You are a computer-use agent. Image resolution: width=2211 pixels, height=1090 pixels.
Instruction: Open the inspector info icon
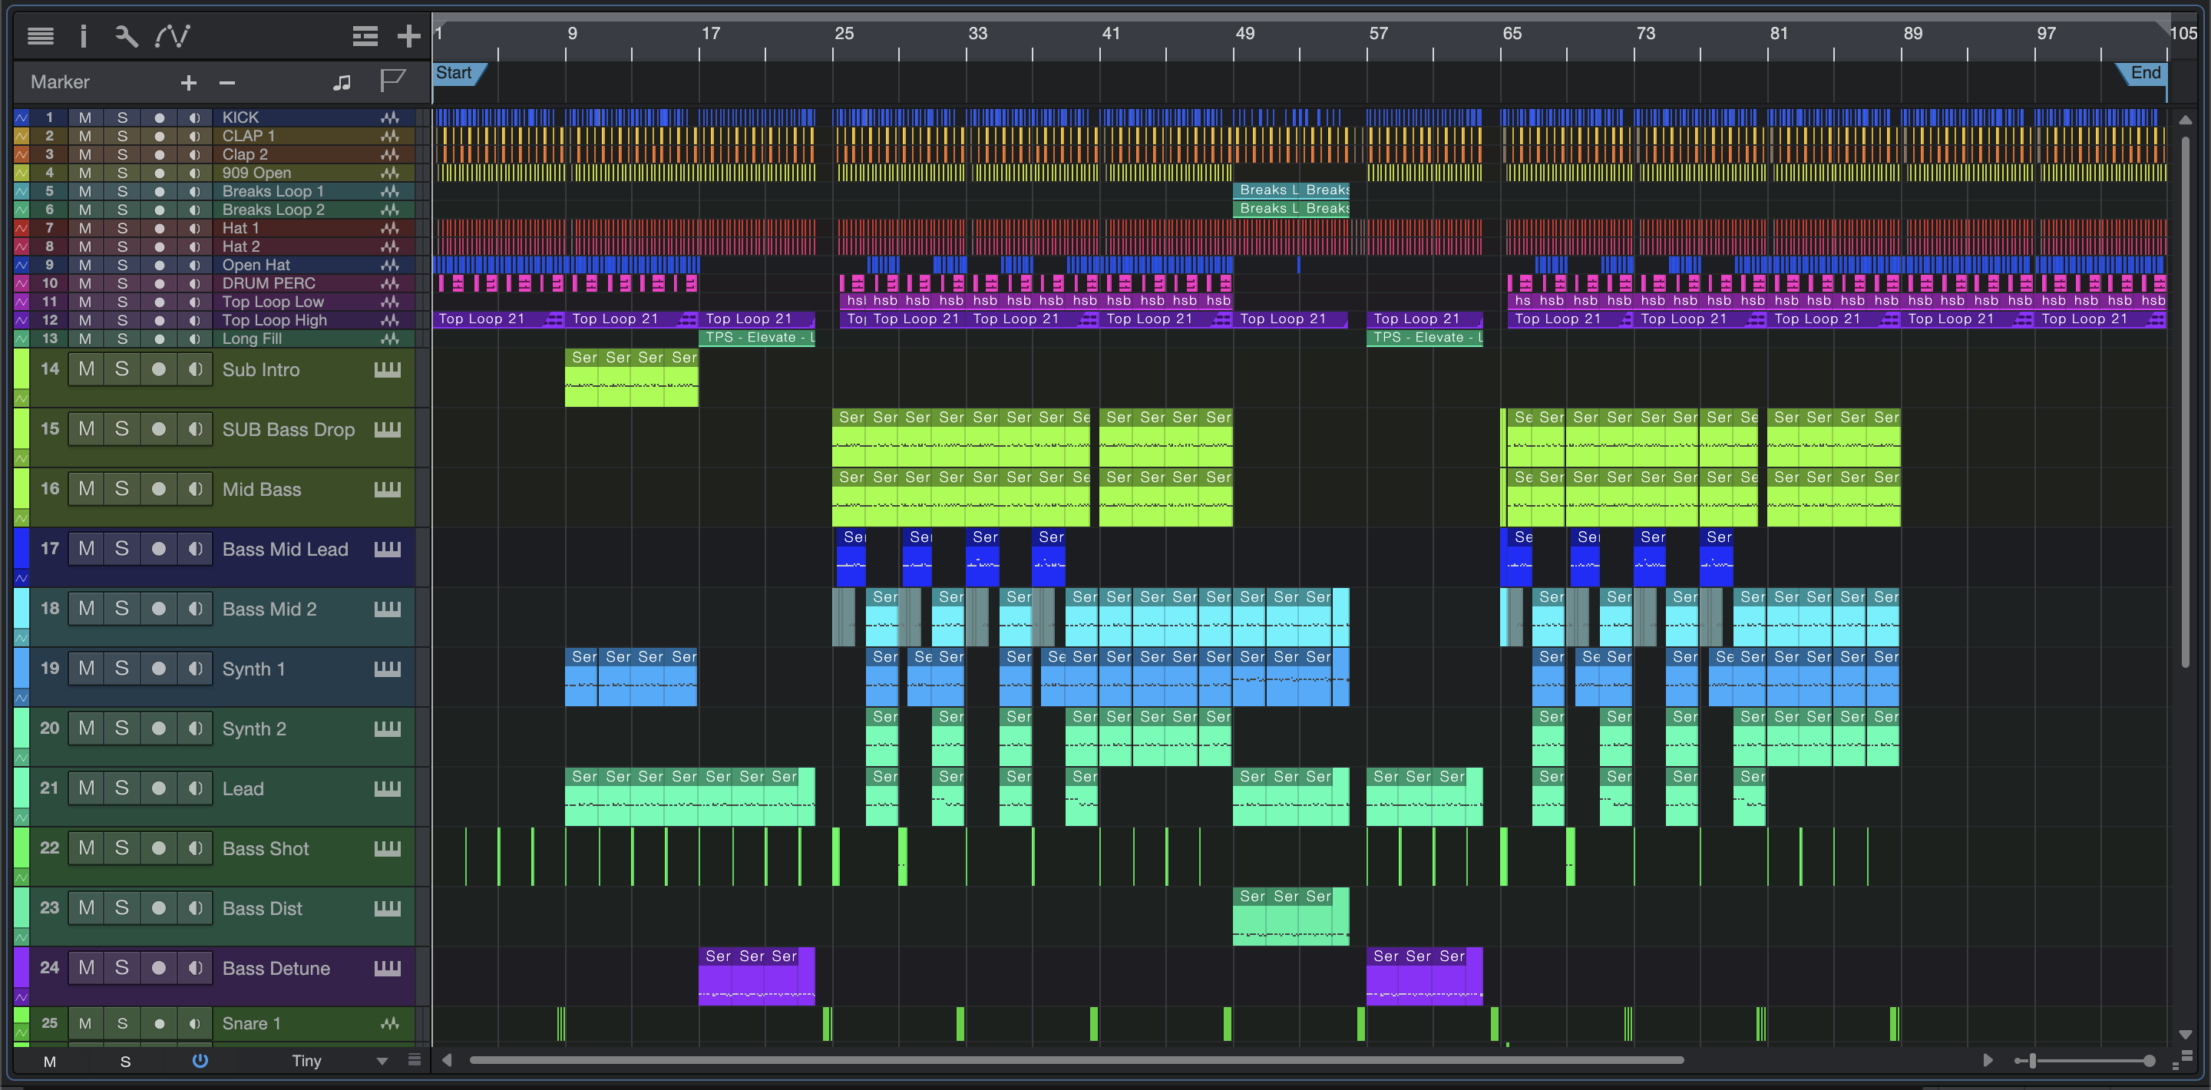pos(83,36)
